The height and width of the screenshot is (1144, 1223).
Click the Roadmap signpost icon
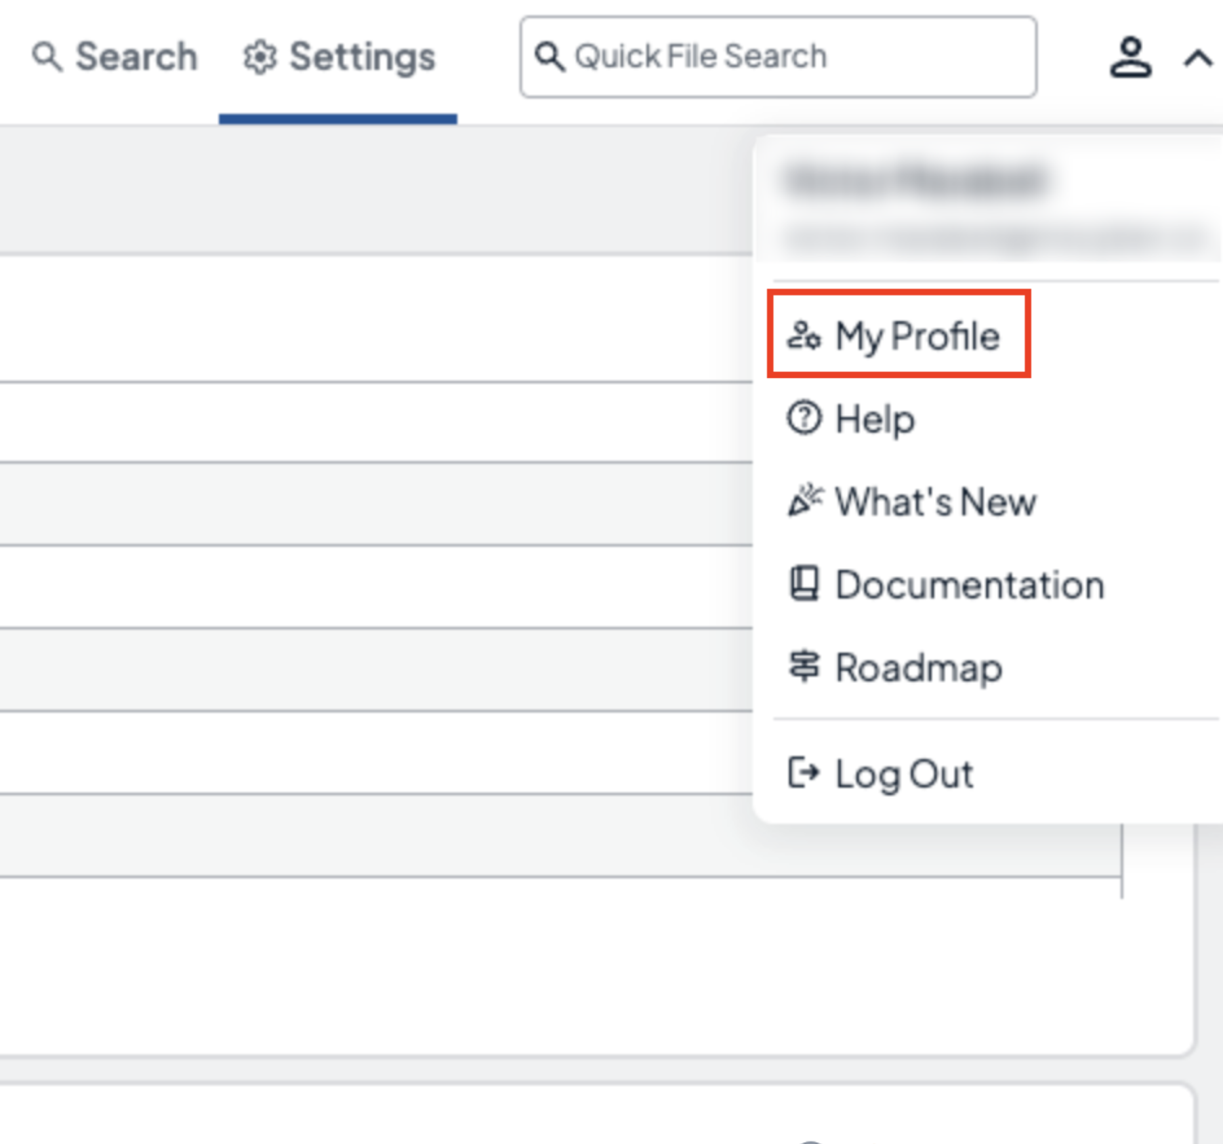pyautogui.click(x=804, y=666)
